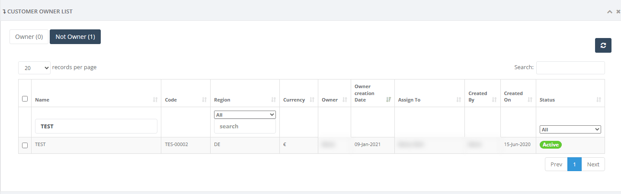
Task: Click the 15-Jun-2020 created-on cell
Action: (517, 144)
